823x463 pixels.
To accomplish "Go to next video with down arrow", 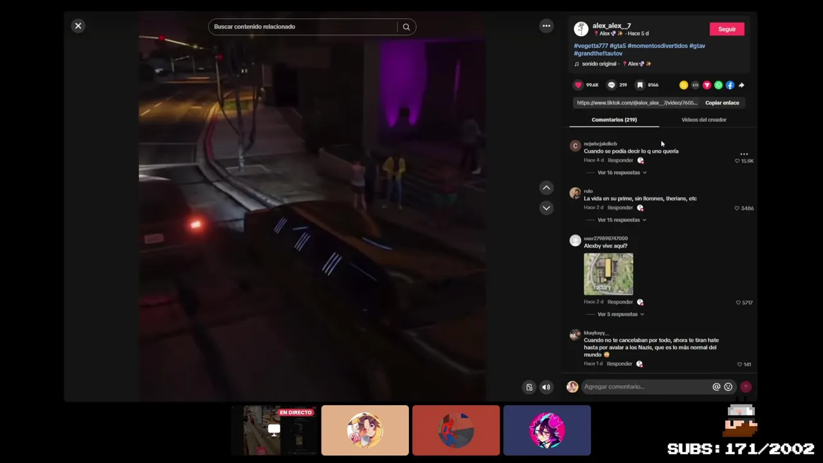I will (x=546, y=208).
